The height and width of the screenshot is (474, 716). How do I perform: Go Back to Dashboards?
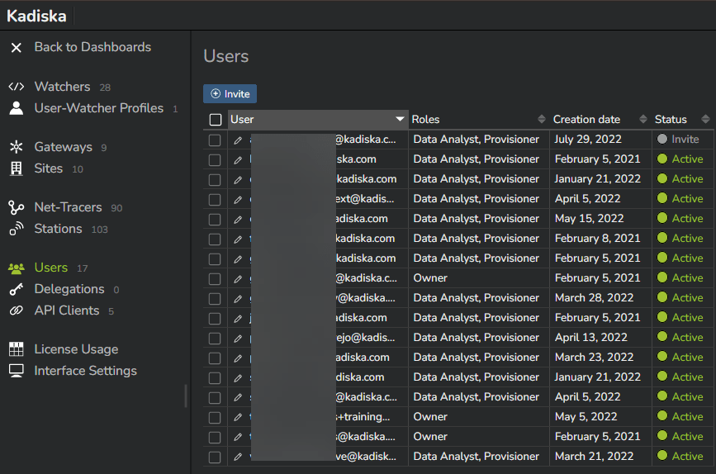(x=92, y=47)
